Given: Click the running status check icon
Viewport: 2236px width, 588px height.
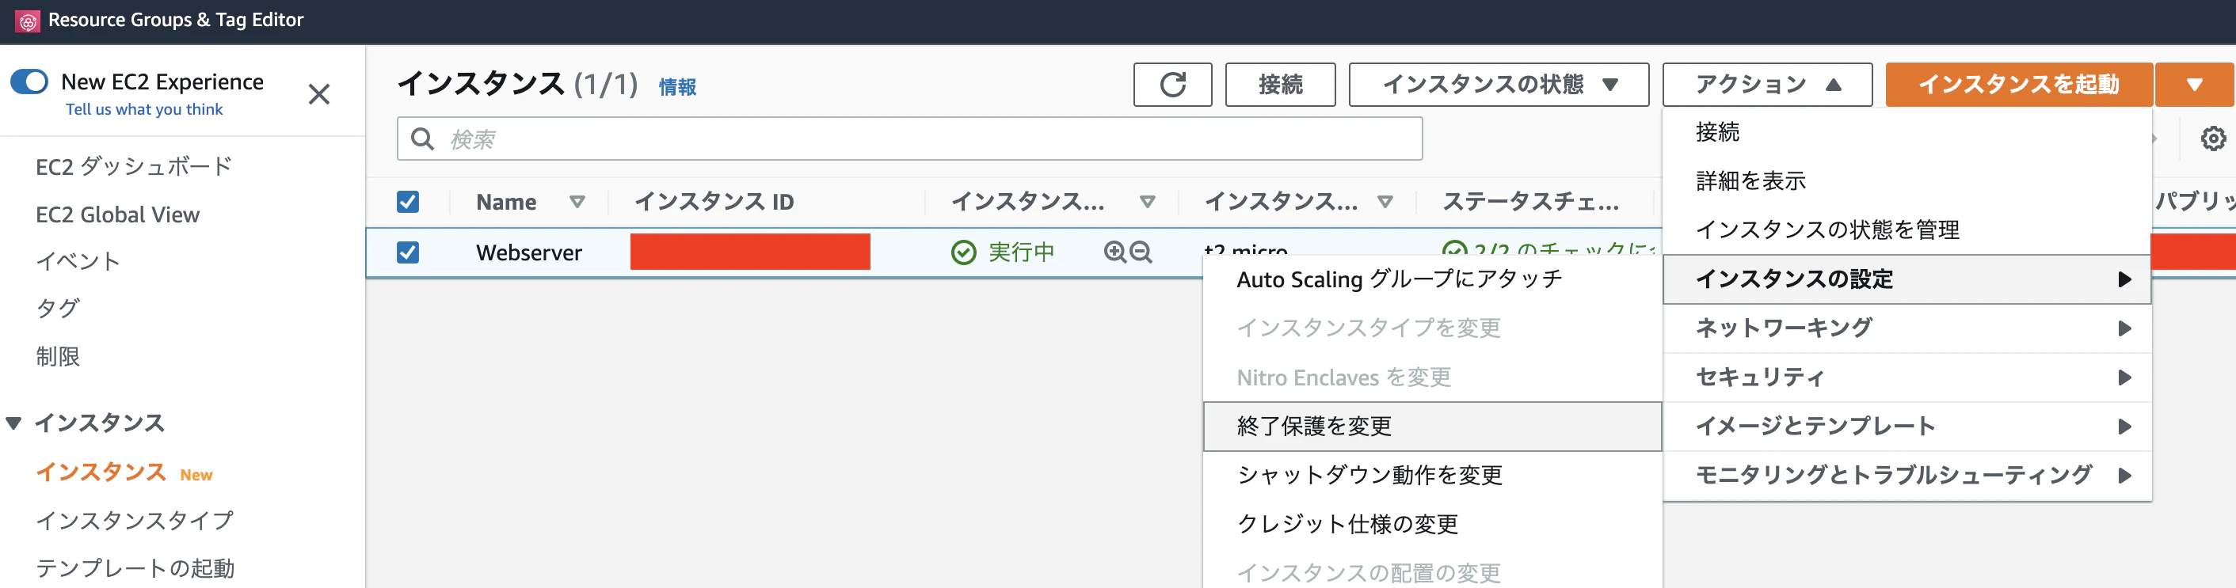Looking at the screenshot, I should tap(963, 252).
